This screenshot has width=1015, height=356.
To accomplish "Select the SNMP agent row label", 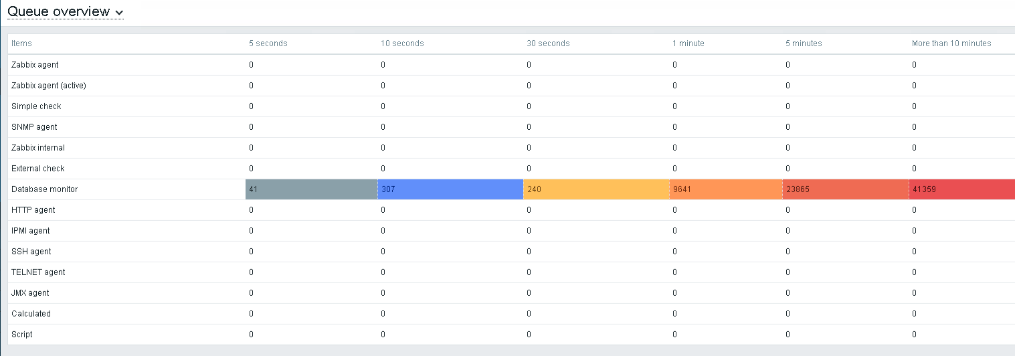I will [x=34, y=127].
